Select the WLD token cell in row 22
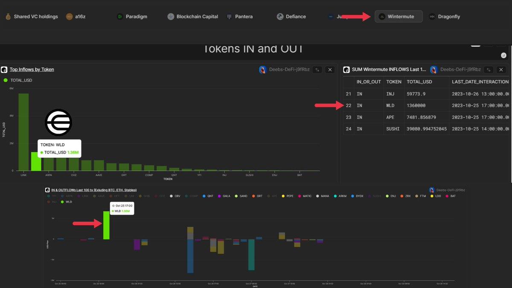Viewport: 512px width, 288px height. click(390, 105)
